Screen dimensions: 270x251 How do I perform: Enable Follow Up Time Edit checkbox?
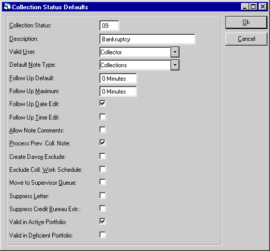[102, 116]
